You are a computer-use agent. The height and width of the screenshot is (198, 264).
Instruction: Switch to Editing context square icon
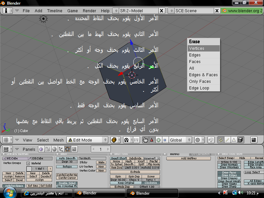point(68,149)
